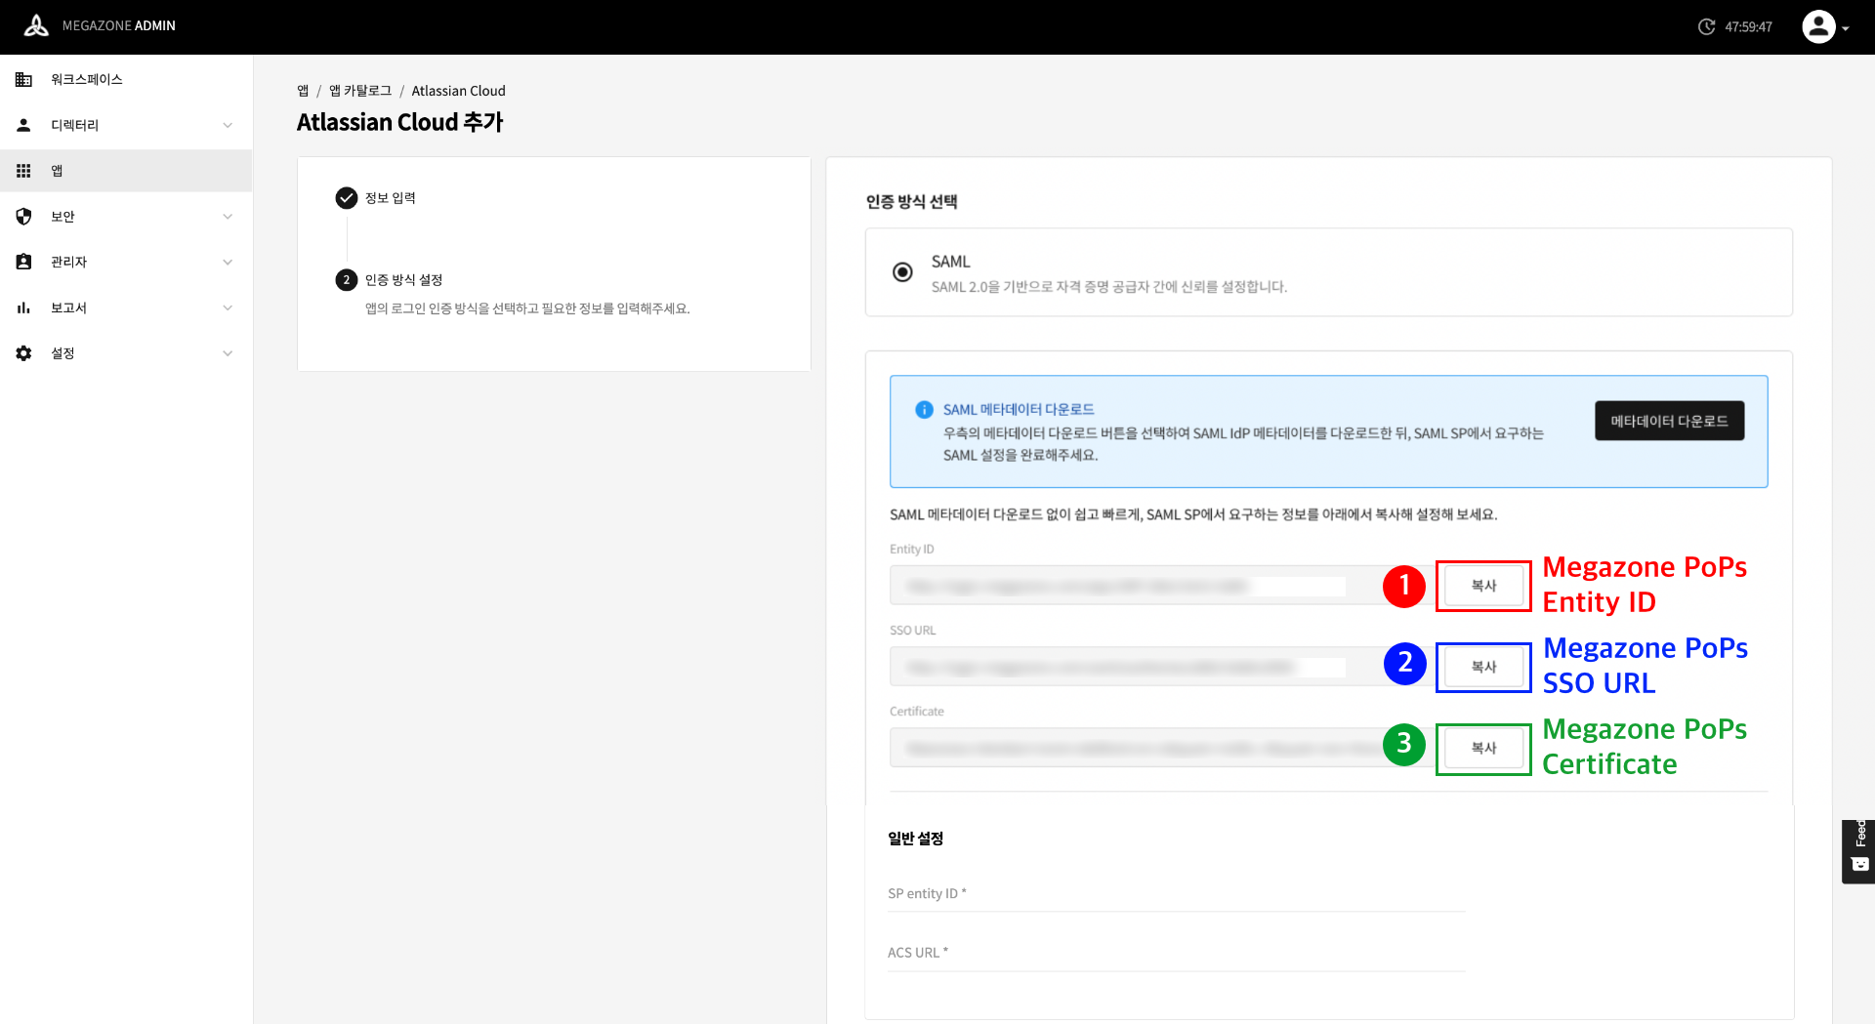
Task: Open 보안 menu item
Action: click(x=126, y=217)
